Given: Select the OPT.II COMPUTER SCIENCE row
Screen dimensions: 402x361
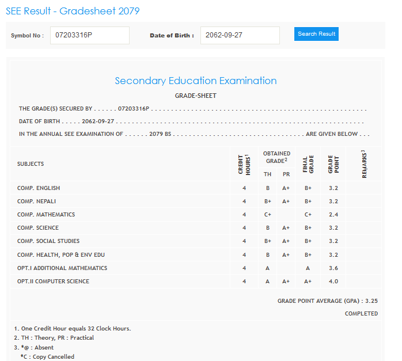Looking at the screenshot, I should coord(53,282).
